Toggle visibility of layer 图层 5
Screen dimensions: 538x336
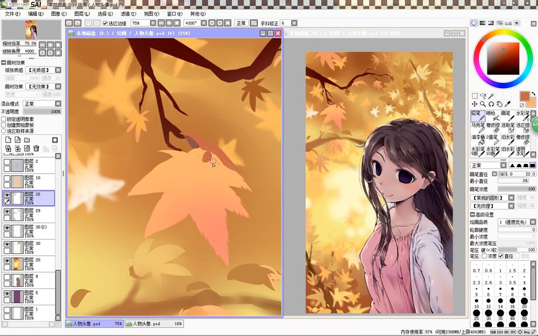coord(7,294)
